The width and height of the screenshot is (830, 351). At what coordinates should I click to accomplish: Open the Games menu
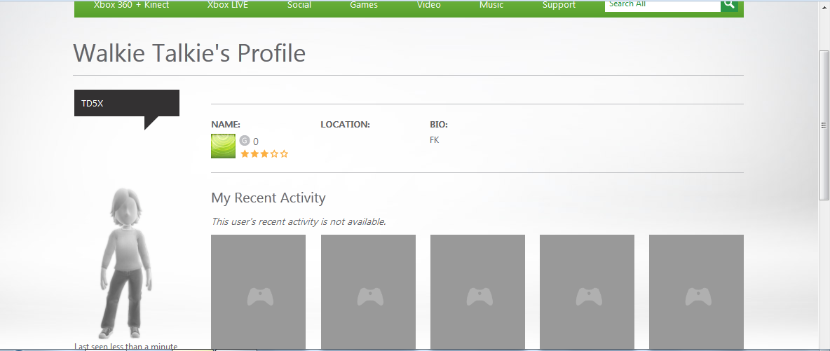(x=364, y=5)
